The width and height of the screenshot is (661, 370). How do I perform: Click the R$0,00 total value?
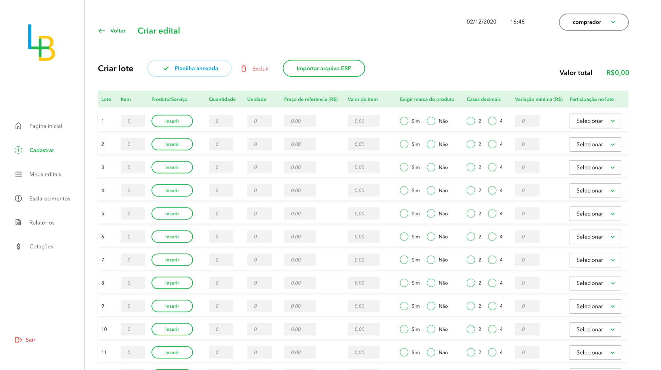(618, 73)
